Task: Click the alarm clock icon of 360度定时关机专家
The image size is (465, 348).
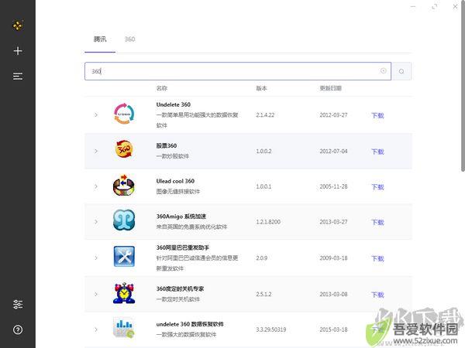Action: point(124,293)
